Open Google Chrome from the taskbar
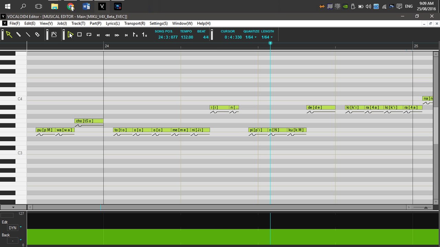 click(70, 6)
